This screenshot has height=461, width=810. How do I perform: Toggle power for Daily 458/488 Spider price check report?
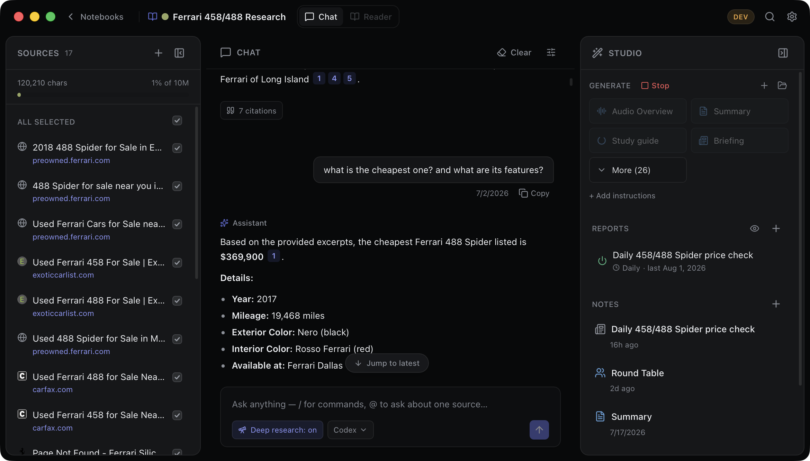pyautogui.click(x=602, y=261)
